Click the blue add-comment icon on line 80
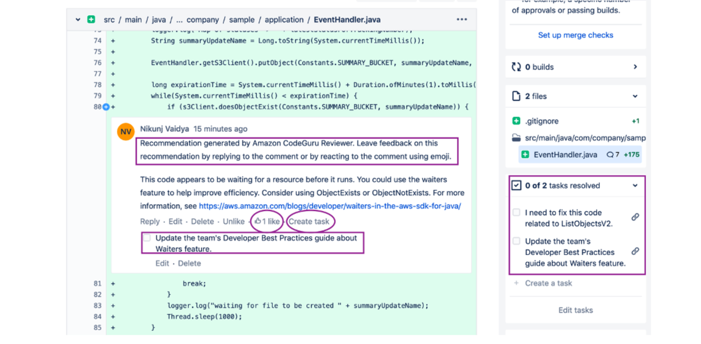The height and width of the screenshot is (344, 701). pos(106,107)
